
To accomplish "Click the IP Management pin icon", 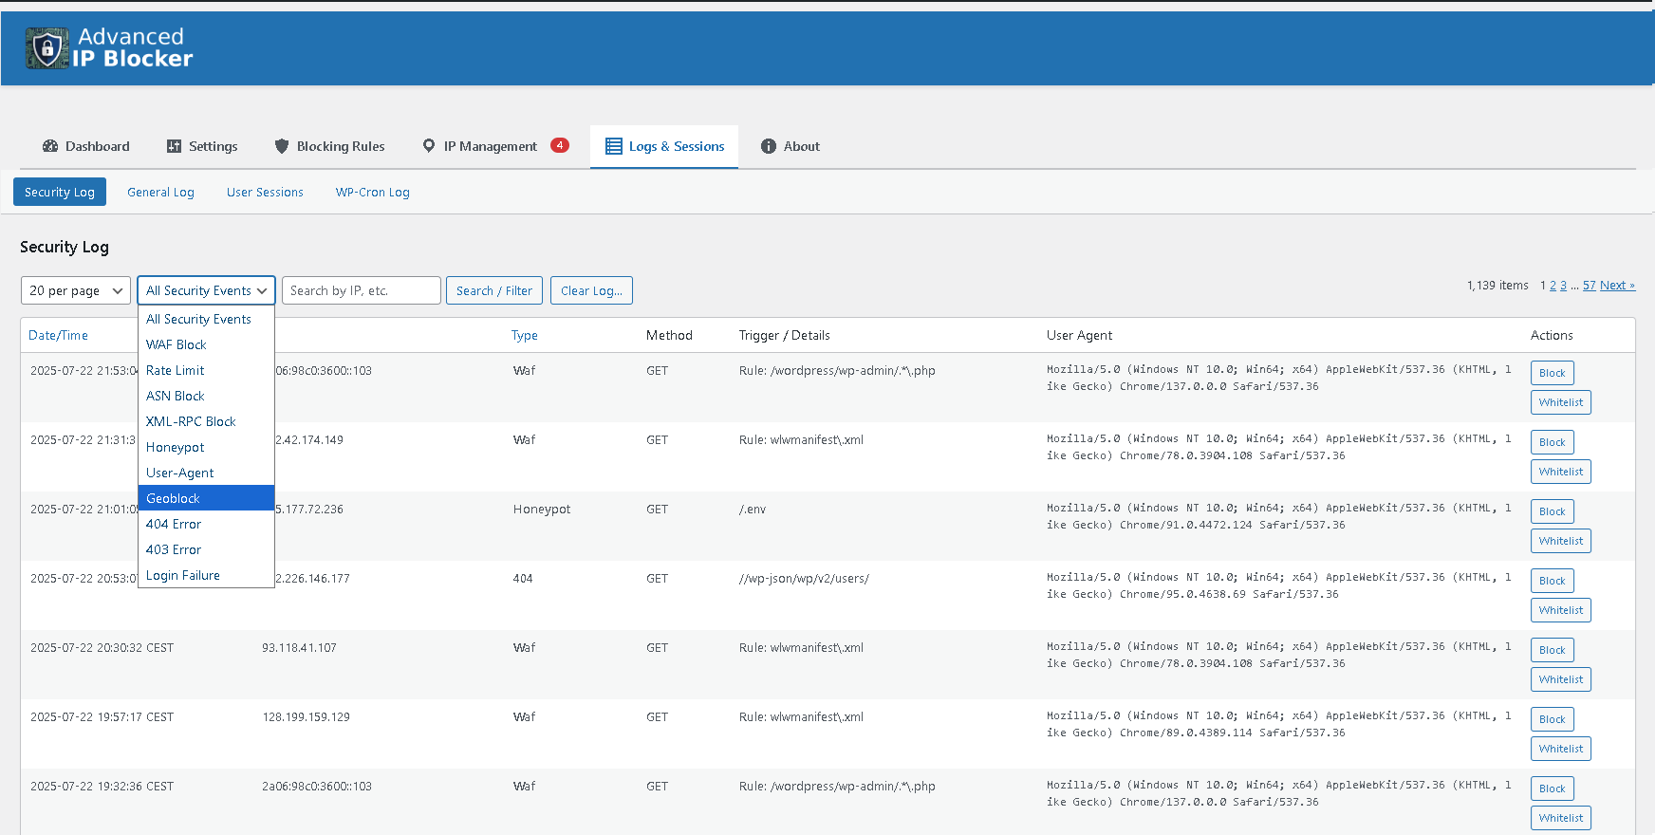I will [429, 146].
